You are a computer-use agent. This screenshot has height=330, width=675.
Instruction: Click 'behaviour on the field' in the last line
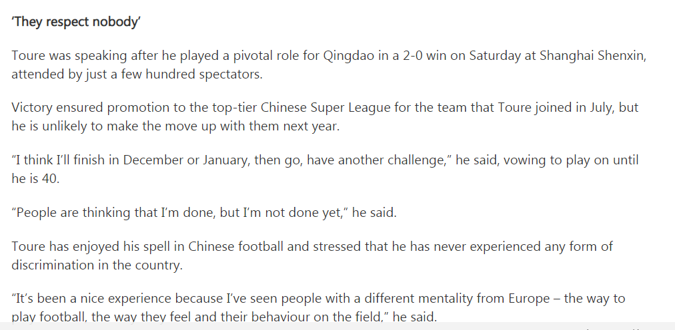(319, 317)
